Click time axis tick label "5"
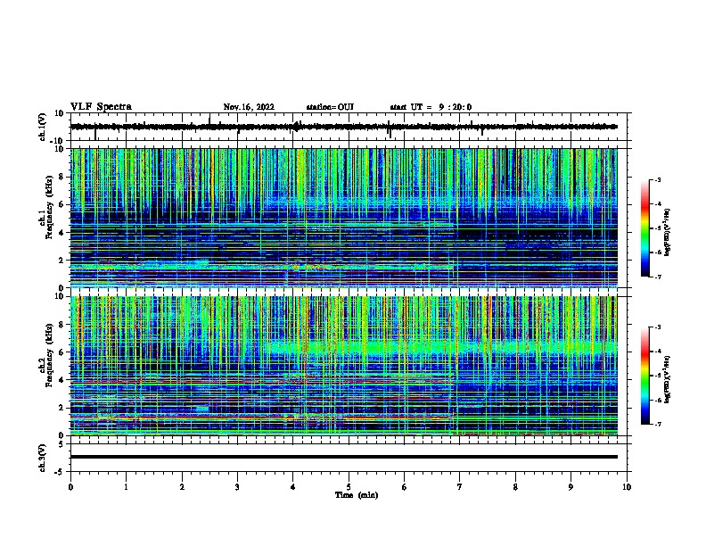Image resolution: width=706 pixels, height=546 pixels. pos(349,487)
